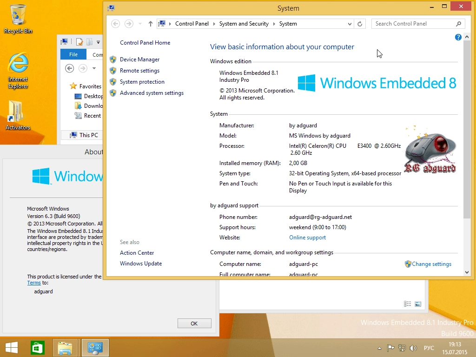Open Windows Update link
The height and width of the screenshot is (357, 476).
click(x=141, y=264)
